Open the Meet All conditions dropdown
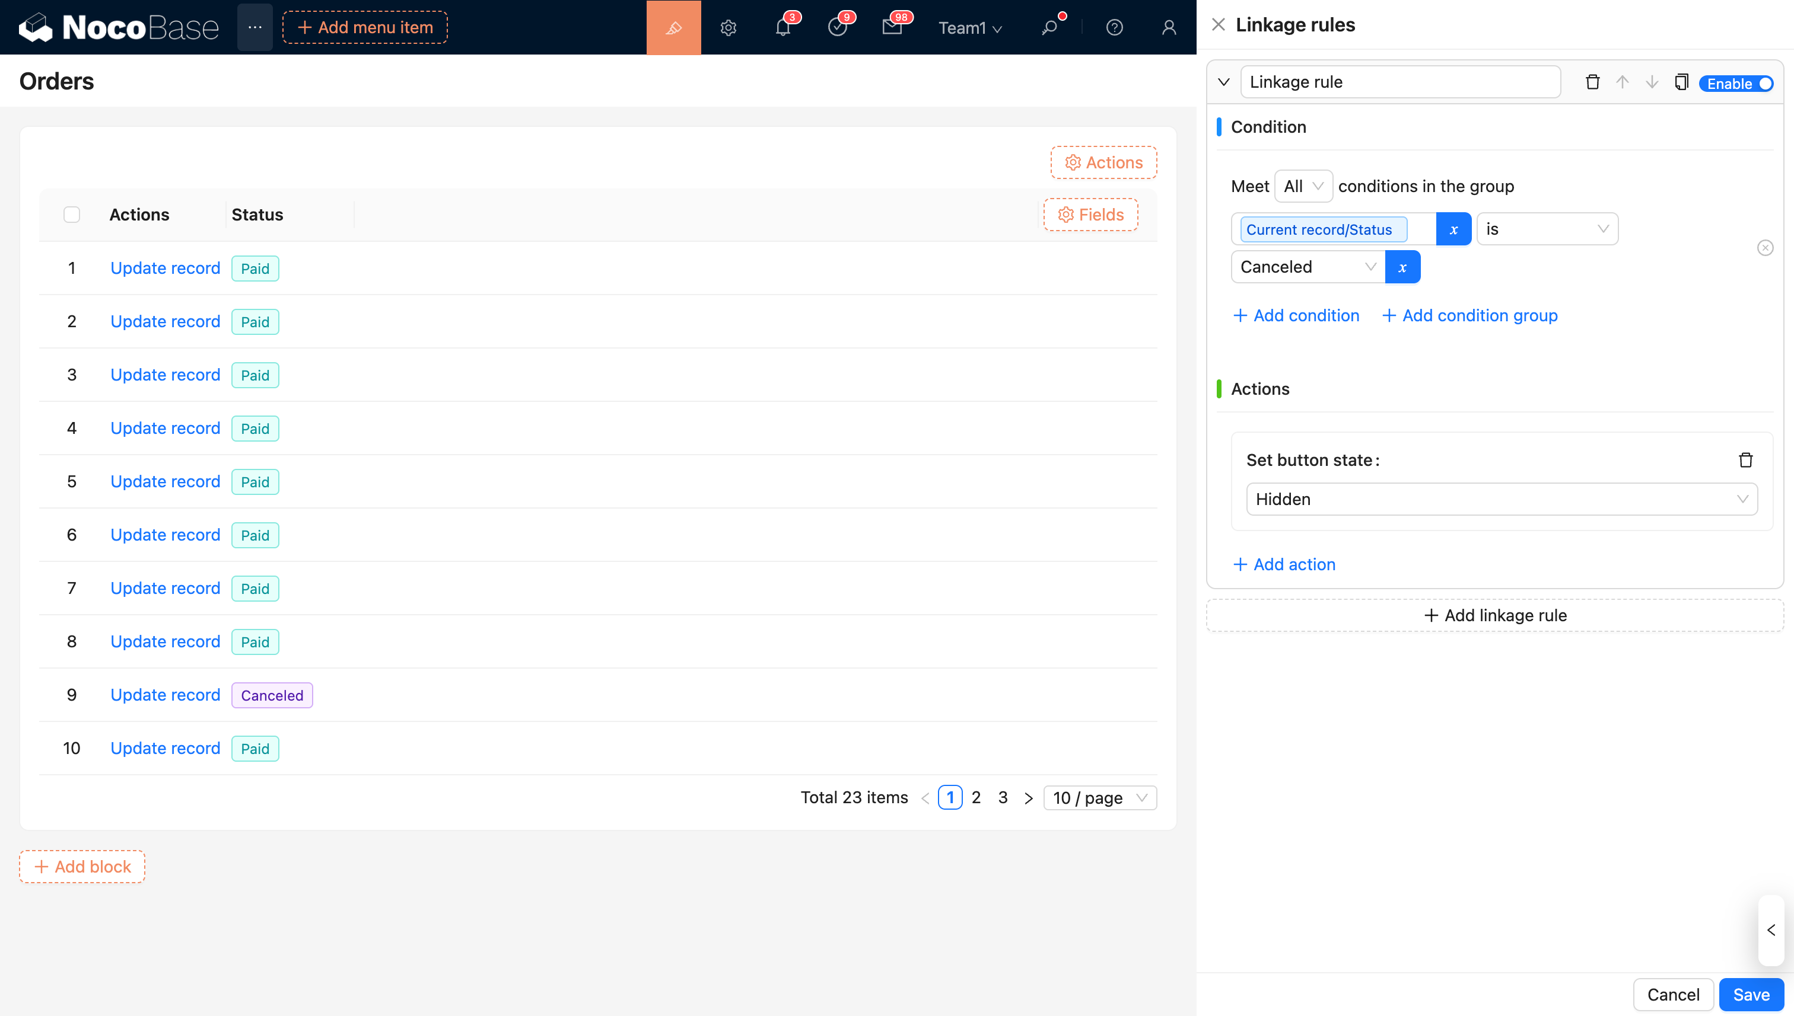Screen dimensions: 1794x1016 coord(1302,186)
